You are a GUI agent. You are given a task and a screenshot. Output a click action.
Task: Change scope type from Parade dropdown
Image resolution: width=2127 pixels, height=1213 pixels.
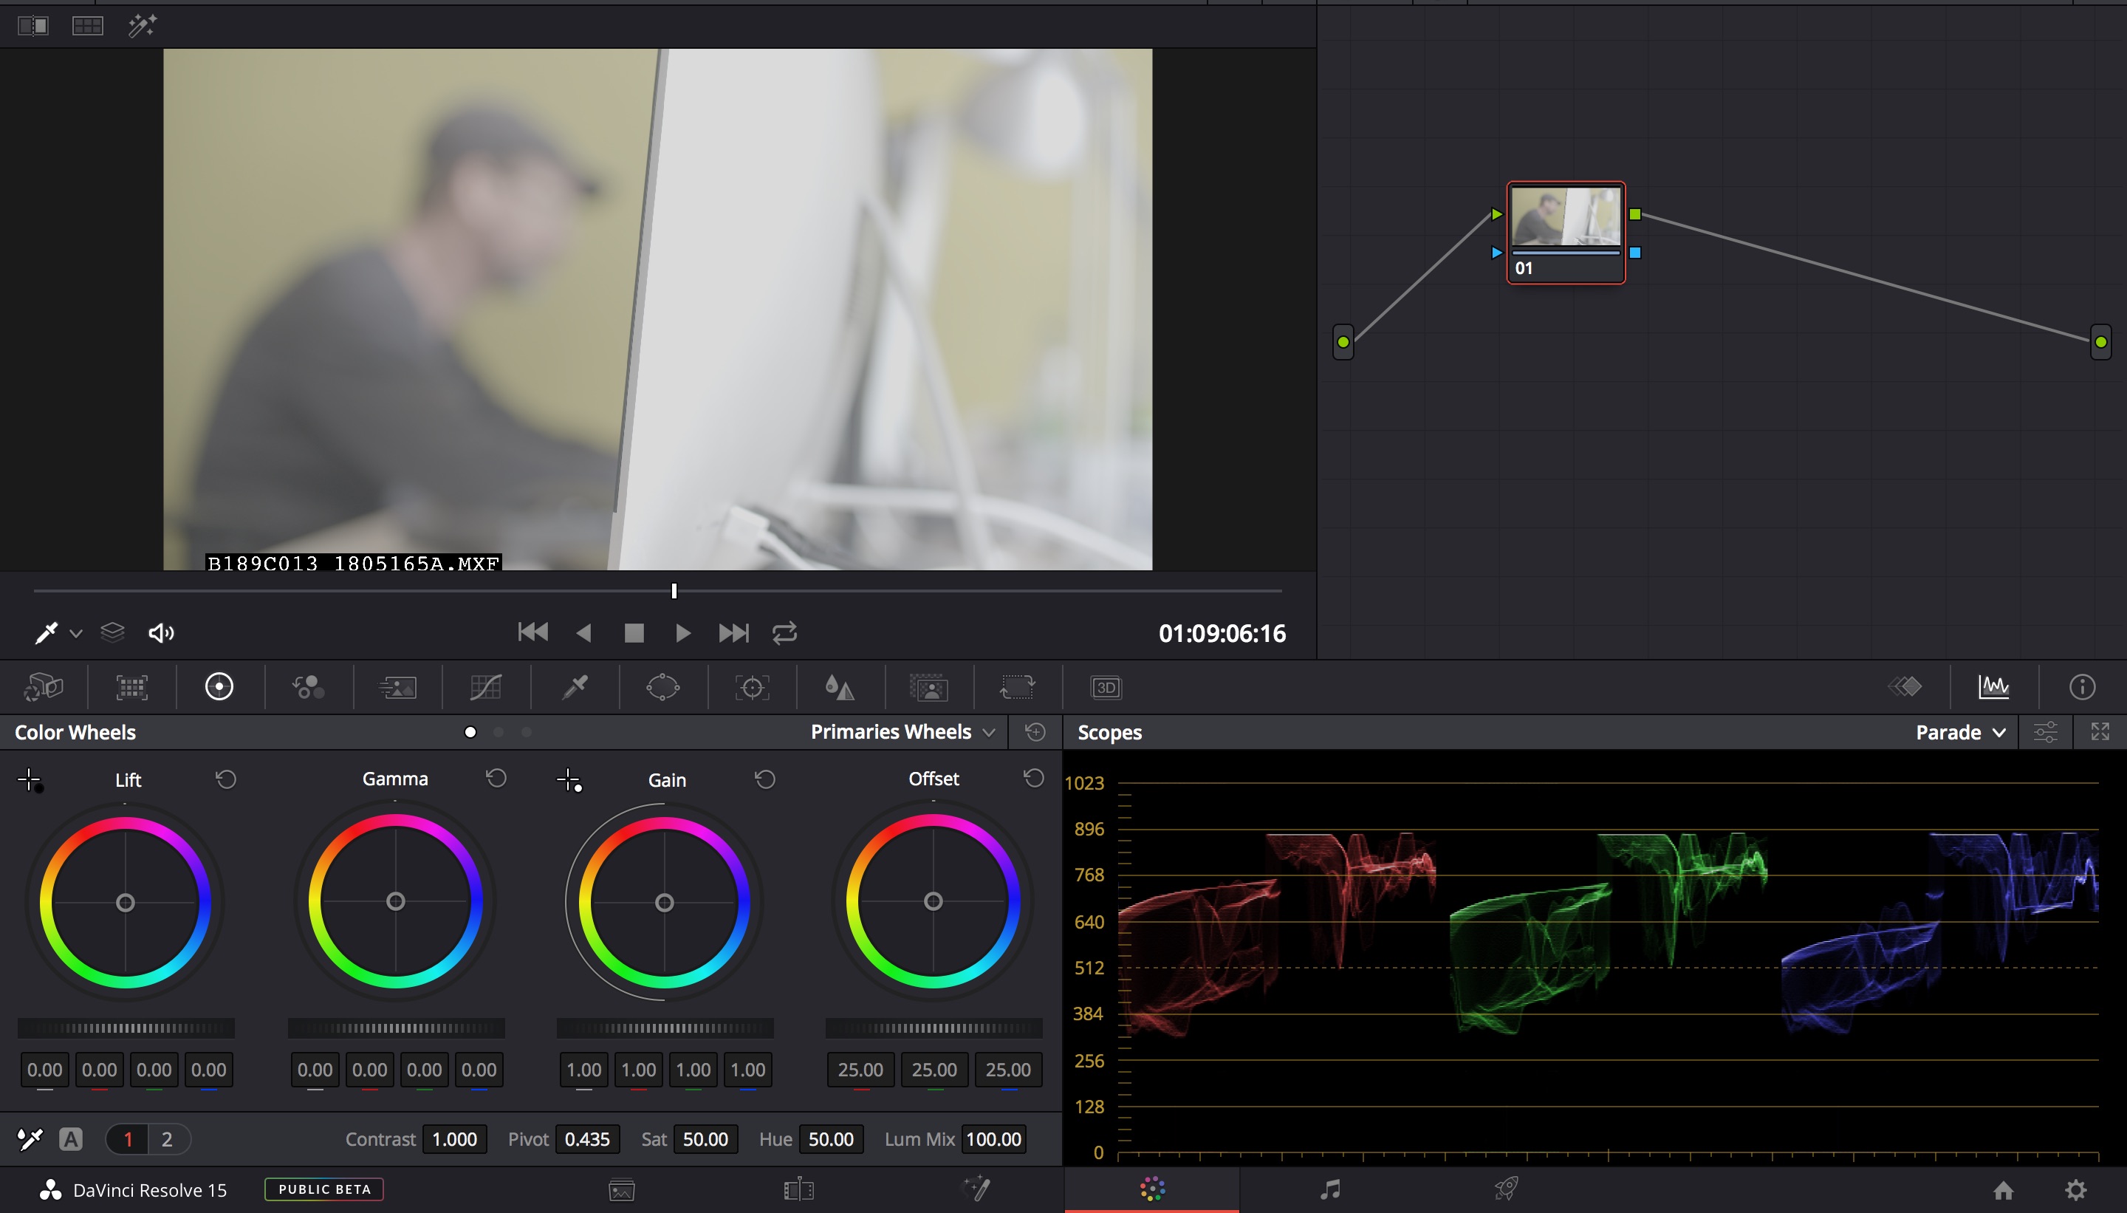click(1960, 732)
